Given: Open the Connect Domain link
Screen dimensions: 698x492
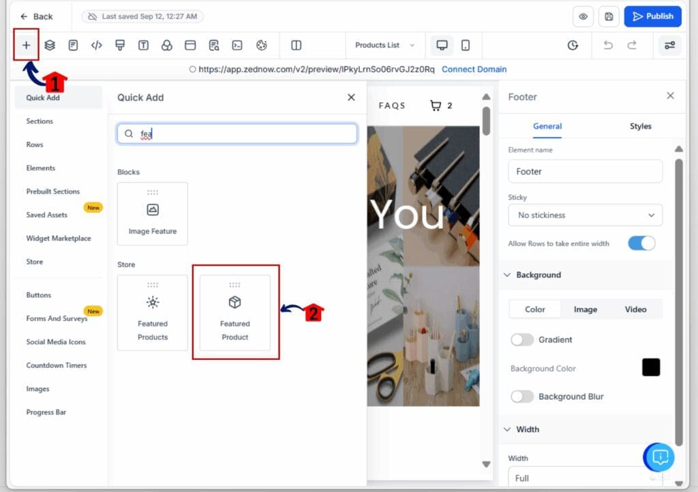Looking at the screenshot, I should 474,69.
